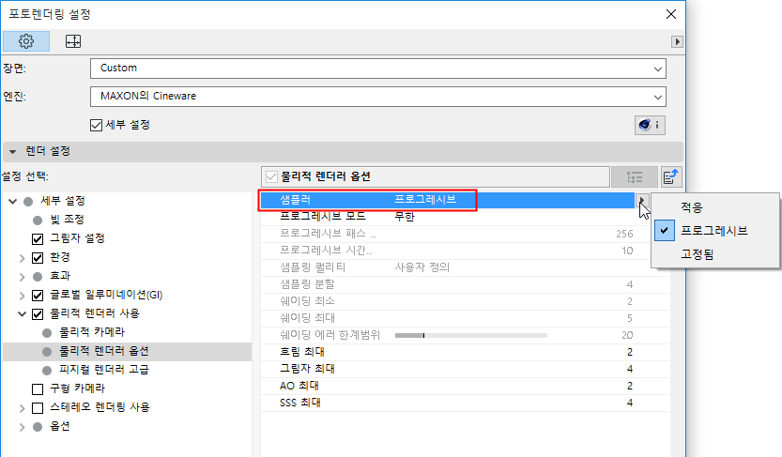Select the 물리적 카메라 tree item

[92, 332]
